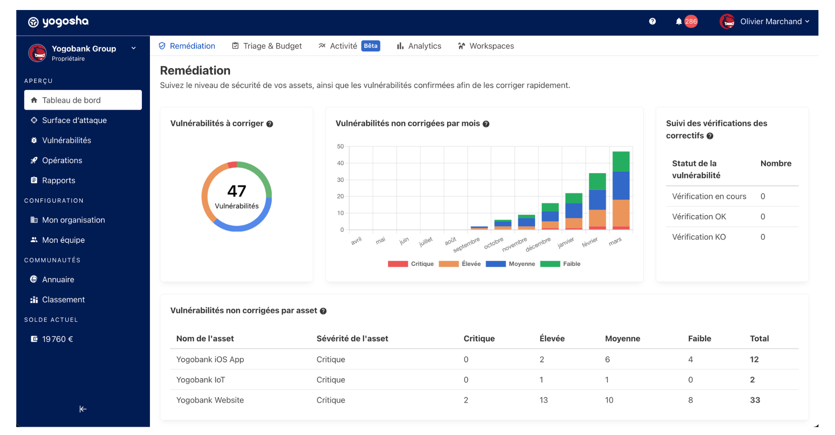Image resolution: width=835 pixels, height=435 pixels.
Task: Open help via top bar question icon
Action: (x=652, y=21)
